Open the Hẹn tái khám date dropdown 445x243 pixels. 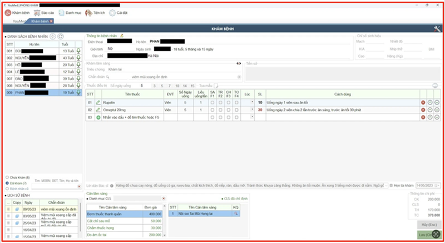[437, 184]
